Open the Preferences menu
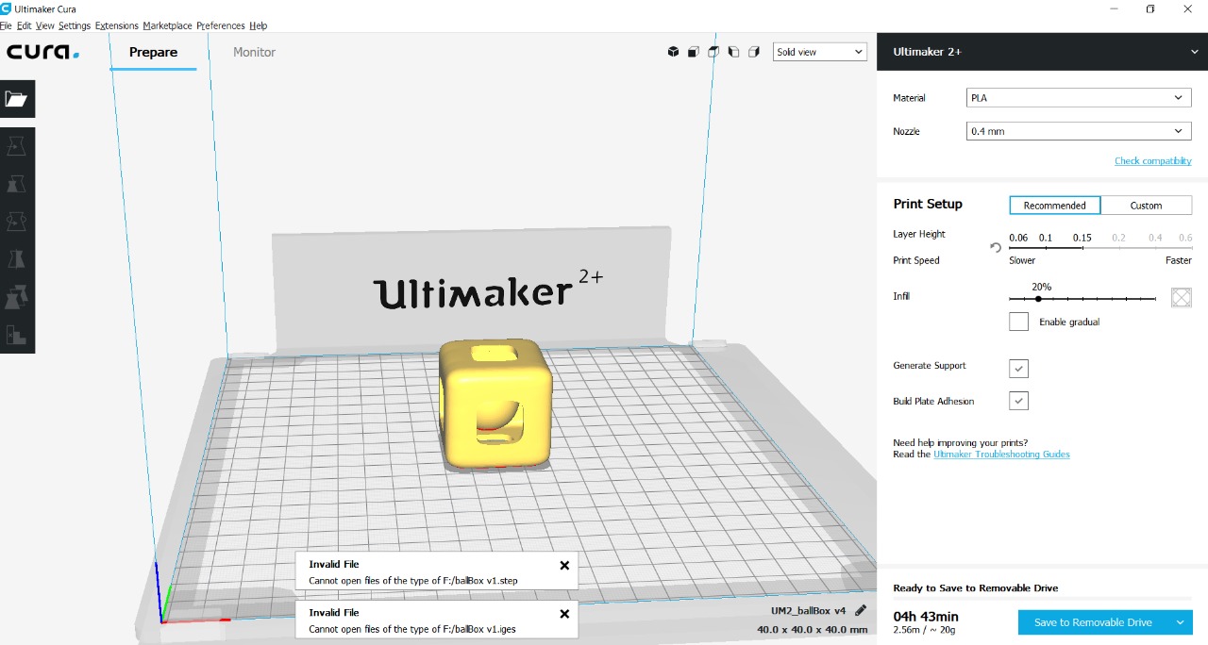The width and height of the screenshot is (1208, 645). coord(221,25)
